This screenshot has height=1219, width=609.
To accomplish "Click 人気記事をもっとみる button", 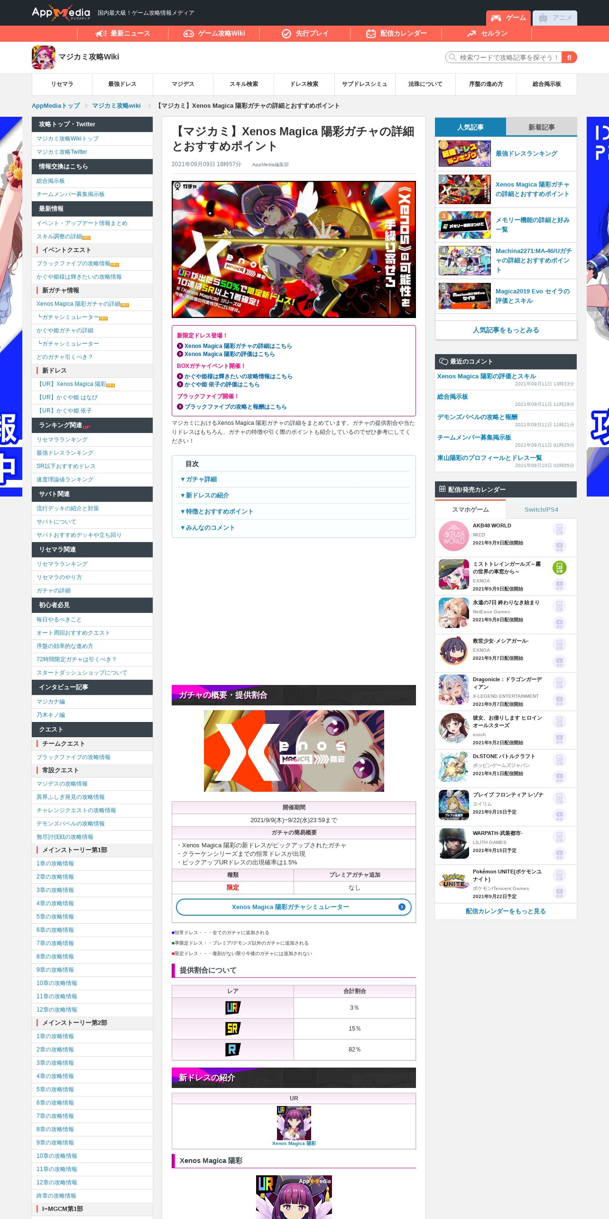I will [506, 330].
